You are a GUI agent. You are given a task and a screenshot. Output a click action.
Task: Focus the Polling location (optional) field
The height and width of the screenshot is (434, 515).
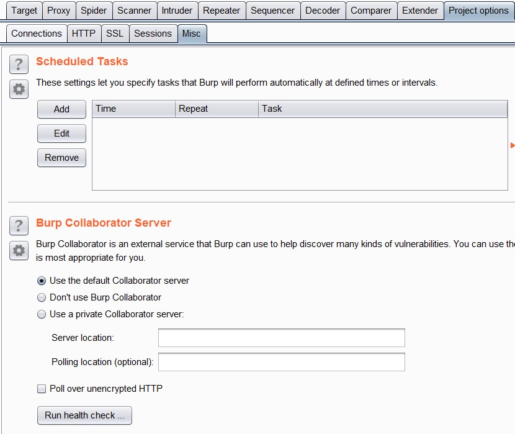click(282, 362)
